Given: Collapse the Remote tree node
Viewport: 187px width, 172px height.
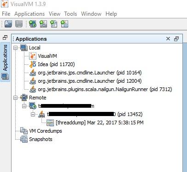Looking at the screenshot, I should coord(15,98).
